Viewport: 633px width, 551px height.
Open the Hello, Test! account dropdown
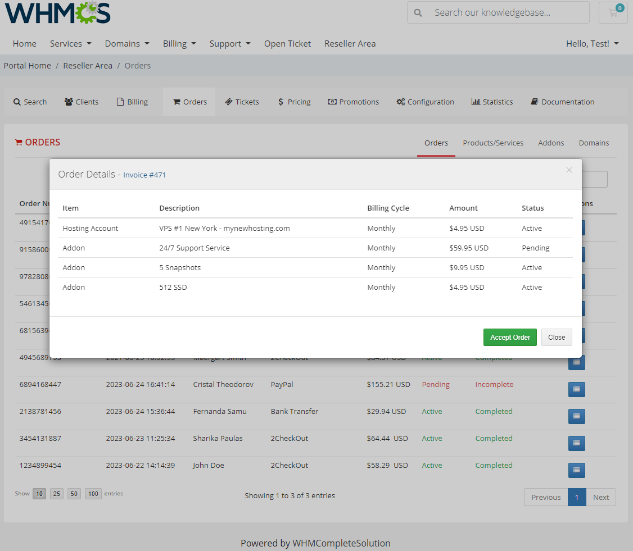pos(592,43)
